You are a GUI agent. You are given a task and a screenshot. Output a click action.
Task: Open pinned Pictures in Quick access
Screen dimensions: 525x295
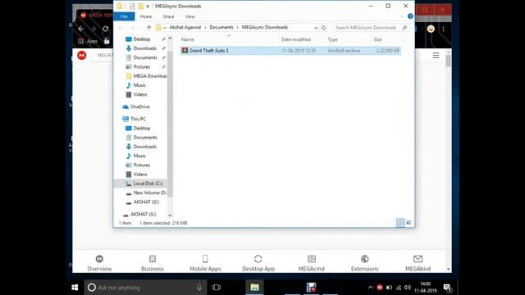tap(142, 67)
